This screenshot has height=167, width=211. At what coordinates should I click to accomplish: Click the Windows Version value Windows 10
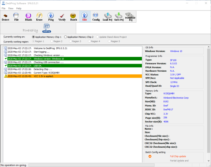coord(176,51)
